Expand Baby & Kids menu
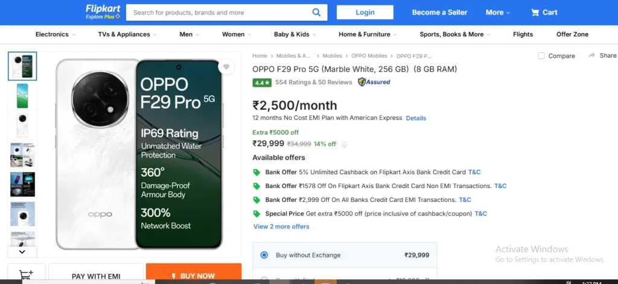 (295, 34)
